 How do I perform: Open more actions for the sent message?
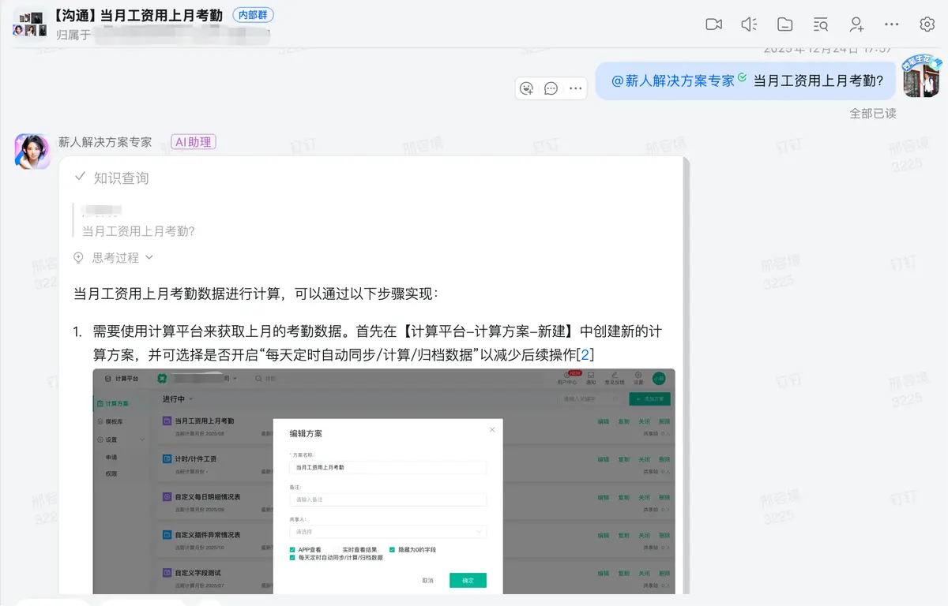(x=576, y=88)
